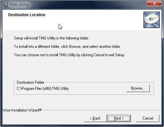Open Browse to choose another folder
Screen dimensions: 164x127
point(138,88)
